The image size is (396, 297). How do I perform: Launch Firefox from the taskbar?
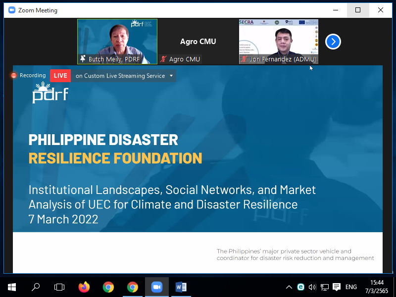point(84,287)
